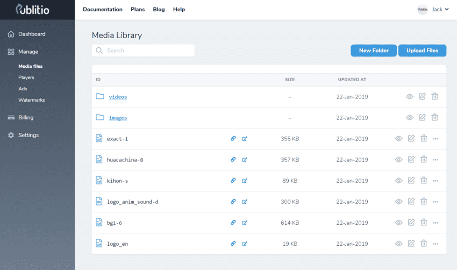Edit the images folder
Viewport: 457px width, 270px height.
tap(422, 117)
